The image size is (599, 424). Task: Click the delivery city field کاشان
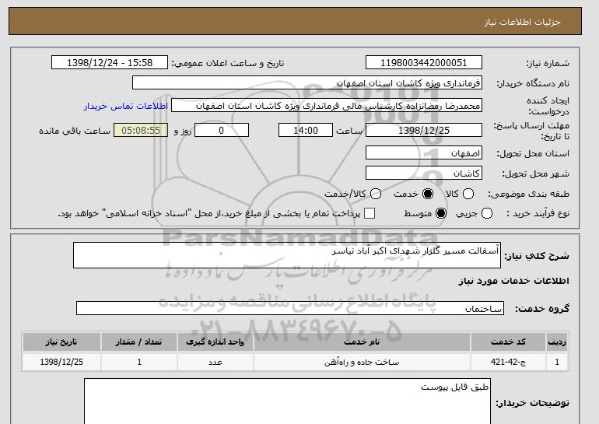(424, 173)
